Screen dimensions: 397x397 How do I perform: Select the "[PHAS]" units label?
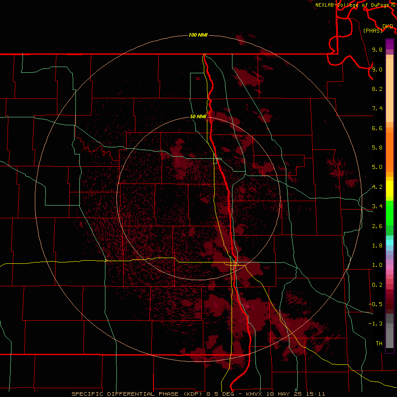click(373, 31)
